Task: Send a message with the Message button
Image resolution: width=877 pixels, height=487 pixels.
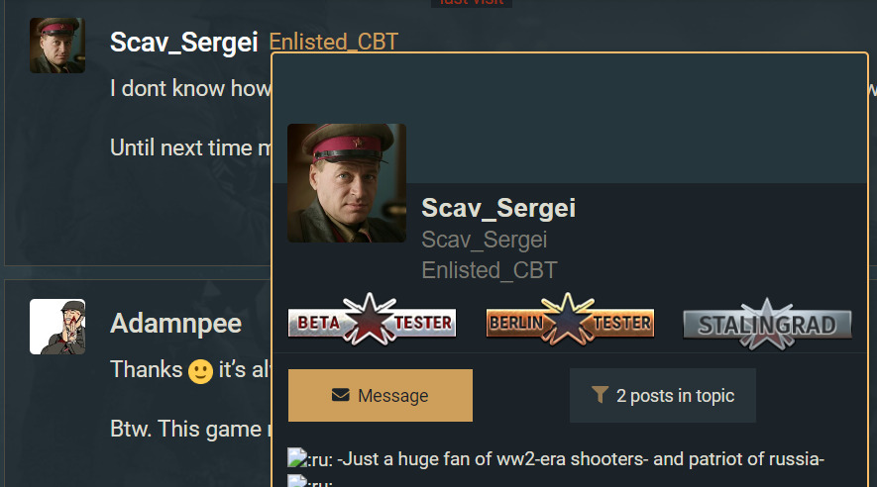Action: coord(381,395)
